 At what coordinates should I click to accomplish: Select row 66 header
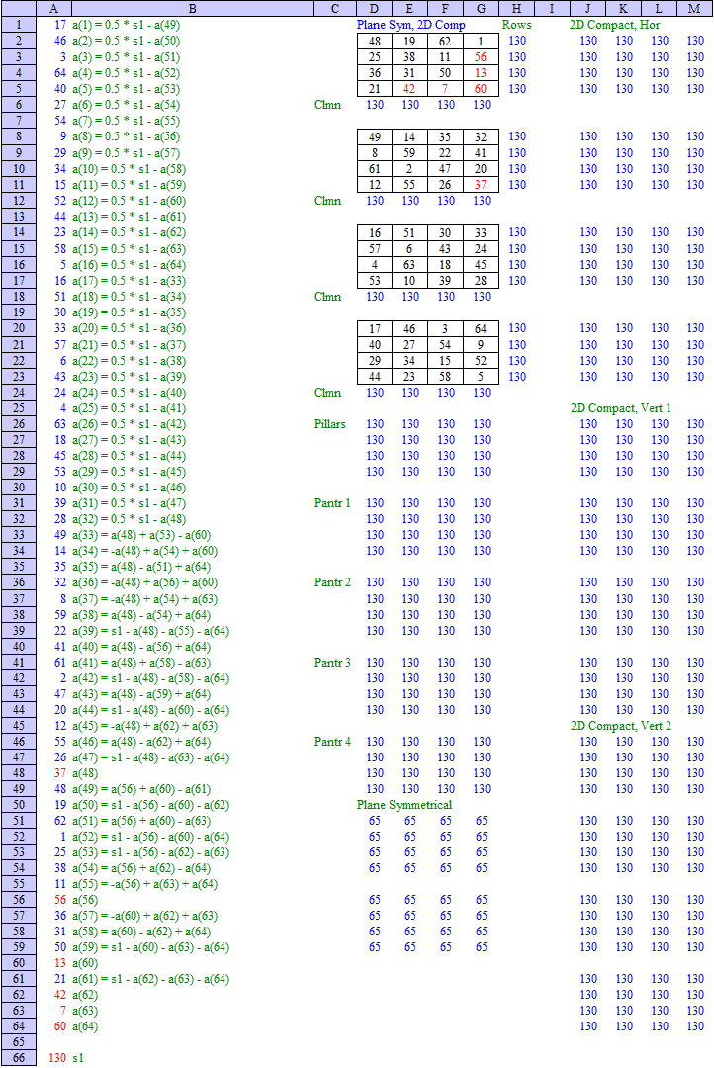point(19,1058)
